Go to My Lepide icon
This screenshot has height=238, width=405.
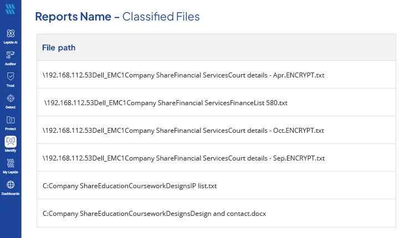pyautogui.click(x=11, y=163)
